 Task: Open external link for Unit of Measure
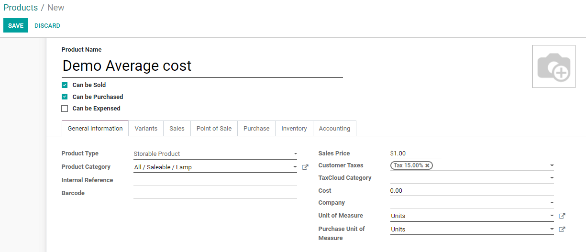pos(562,216)
